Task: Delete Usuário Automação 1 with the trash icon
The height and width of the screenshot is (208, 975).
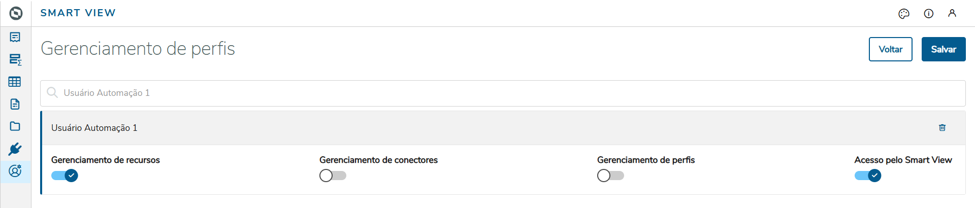Action: (x=942, y=128)
